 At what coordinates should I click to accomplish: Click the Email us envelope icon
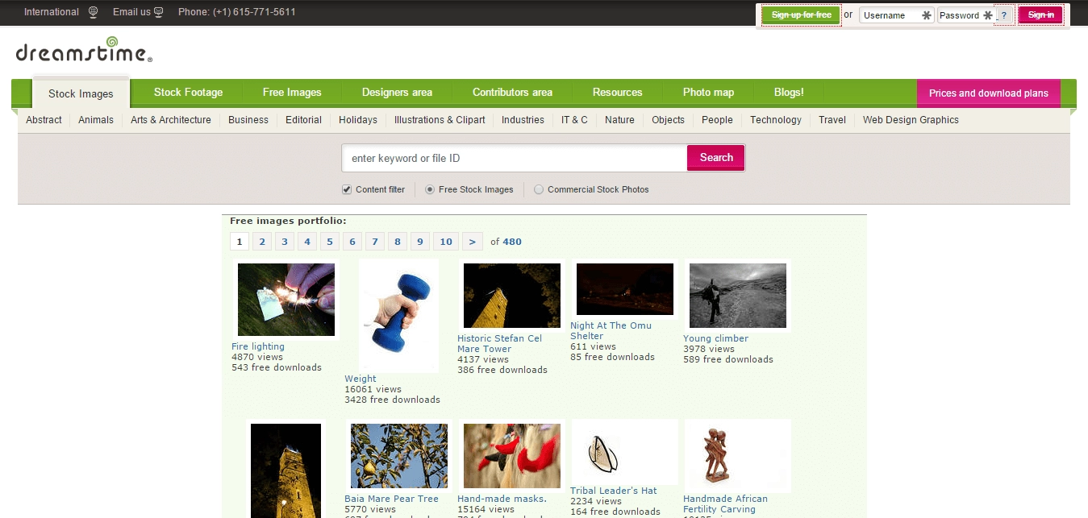[x=158, y=12]
